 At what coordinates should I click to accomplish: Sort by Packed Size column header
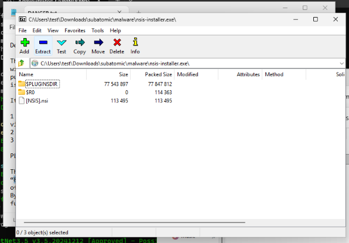(152, 74)
